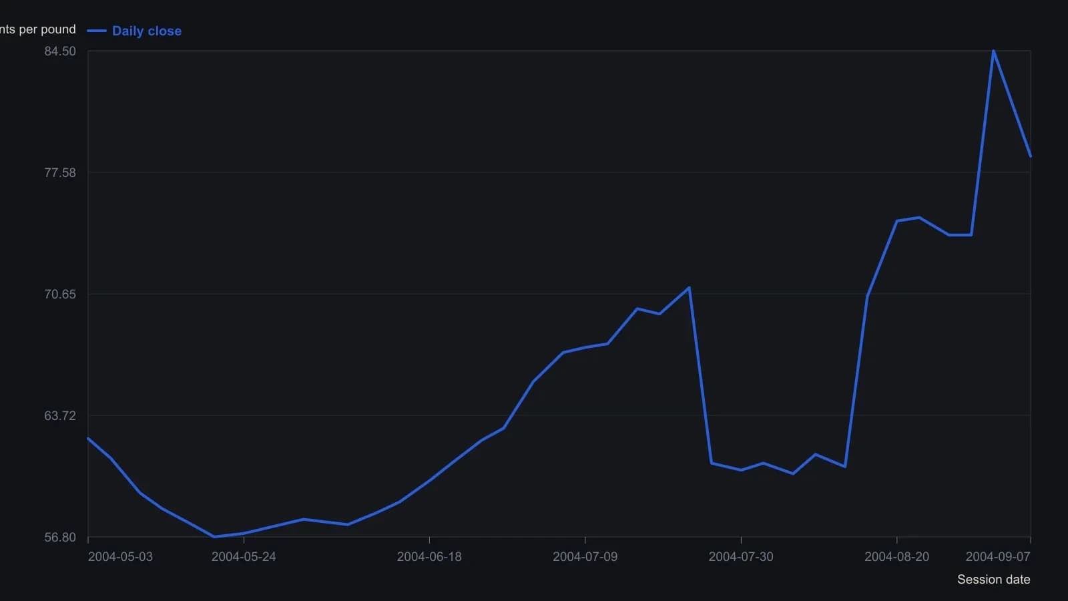
Task: Click the highest peak of the line
Action: click(993, 51)
